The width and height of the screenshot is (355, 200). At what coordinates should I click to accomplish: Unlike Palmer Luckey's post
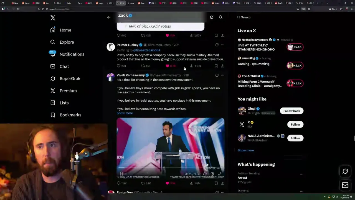pyautogui.click(x=171, y=66)
